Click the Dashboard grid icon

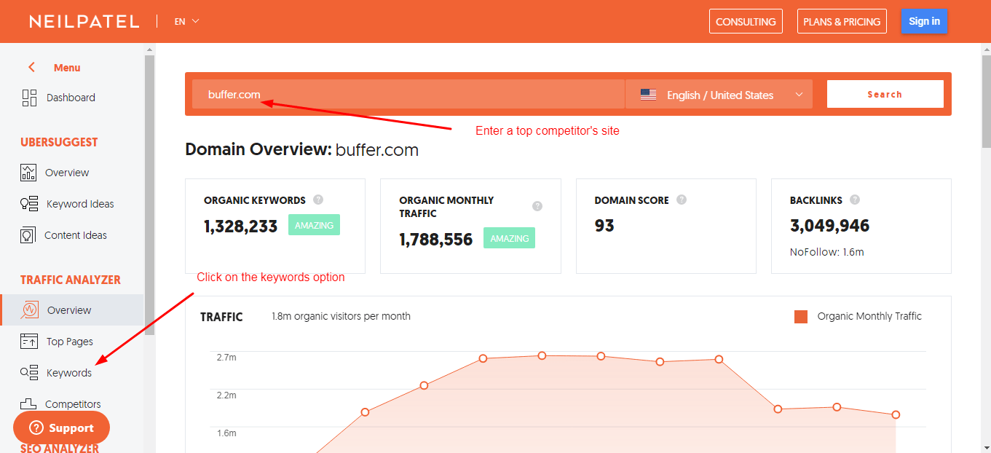(29, 98)
